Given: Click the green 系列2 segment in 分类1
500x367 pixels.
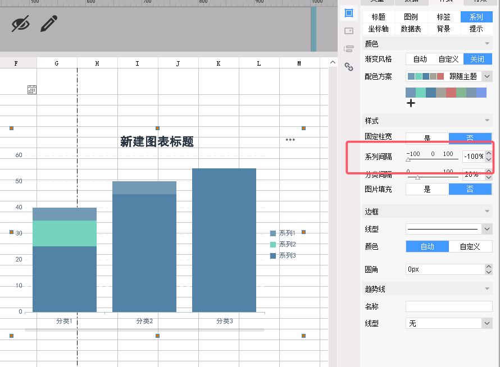Looking at the screenshot, I should pos(65,233).
